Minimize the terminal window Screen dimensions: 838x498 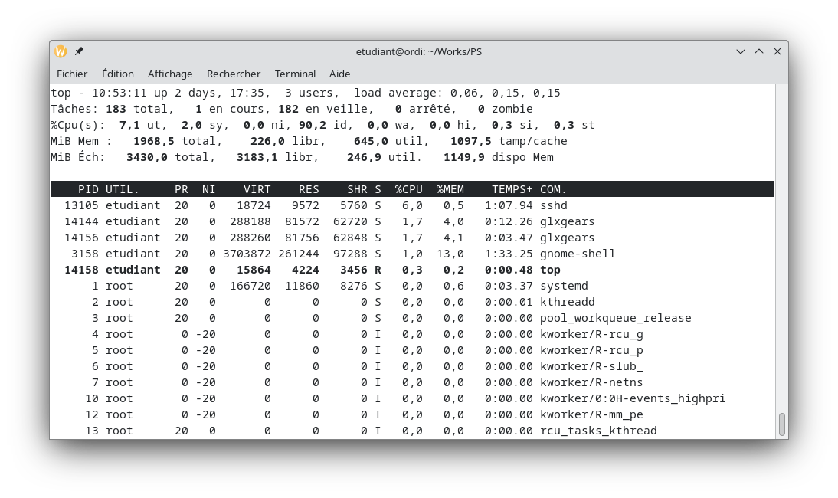pyautogui.click(x=741, y=51)
